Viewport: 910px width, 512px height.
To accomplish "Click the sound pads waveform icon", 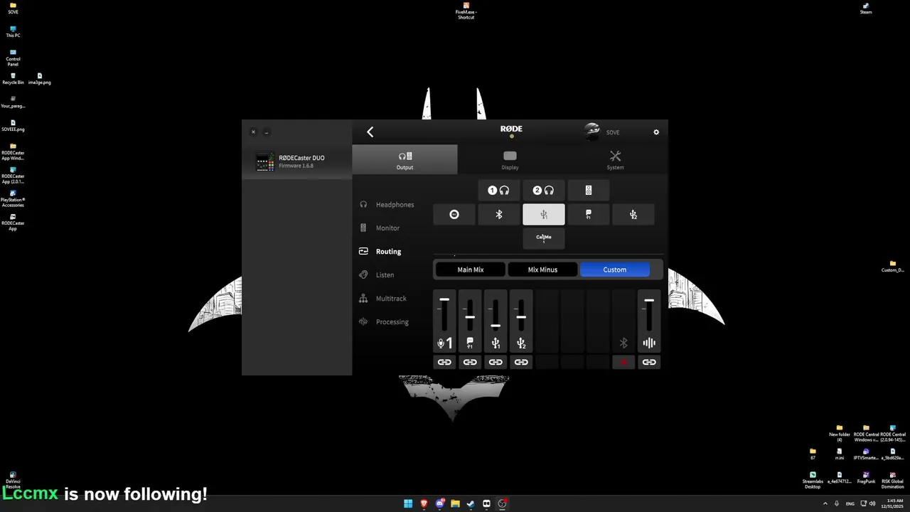I will (x=649, y=343).
